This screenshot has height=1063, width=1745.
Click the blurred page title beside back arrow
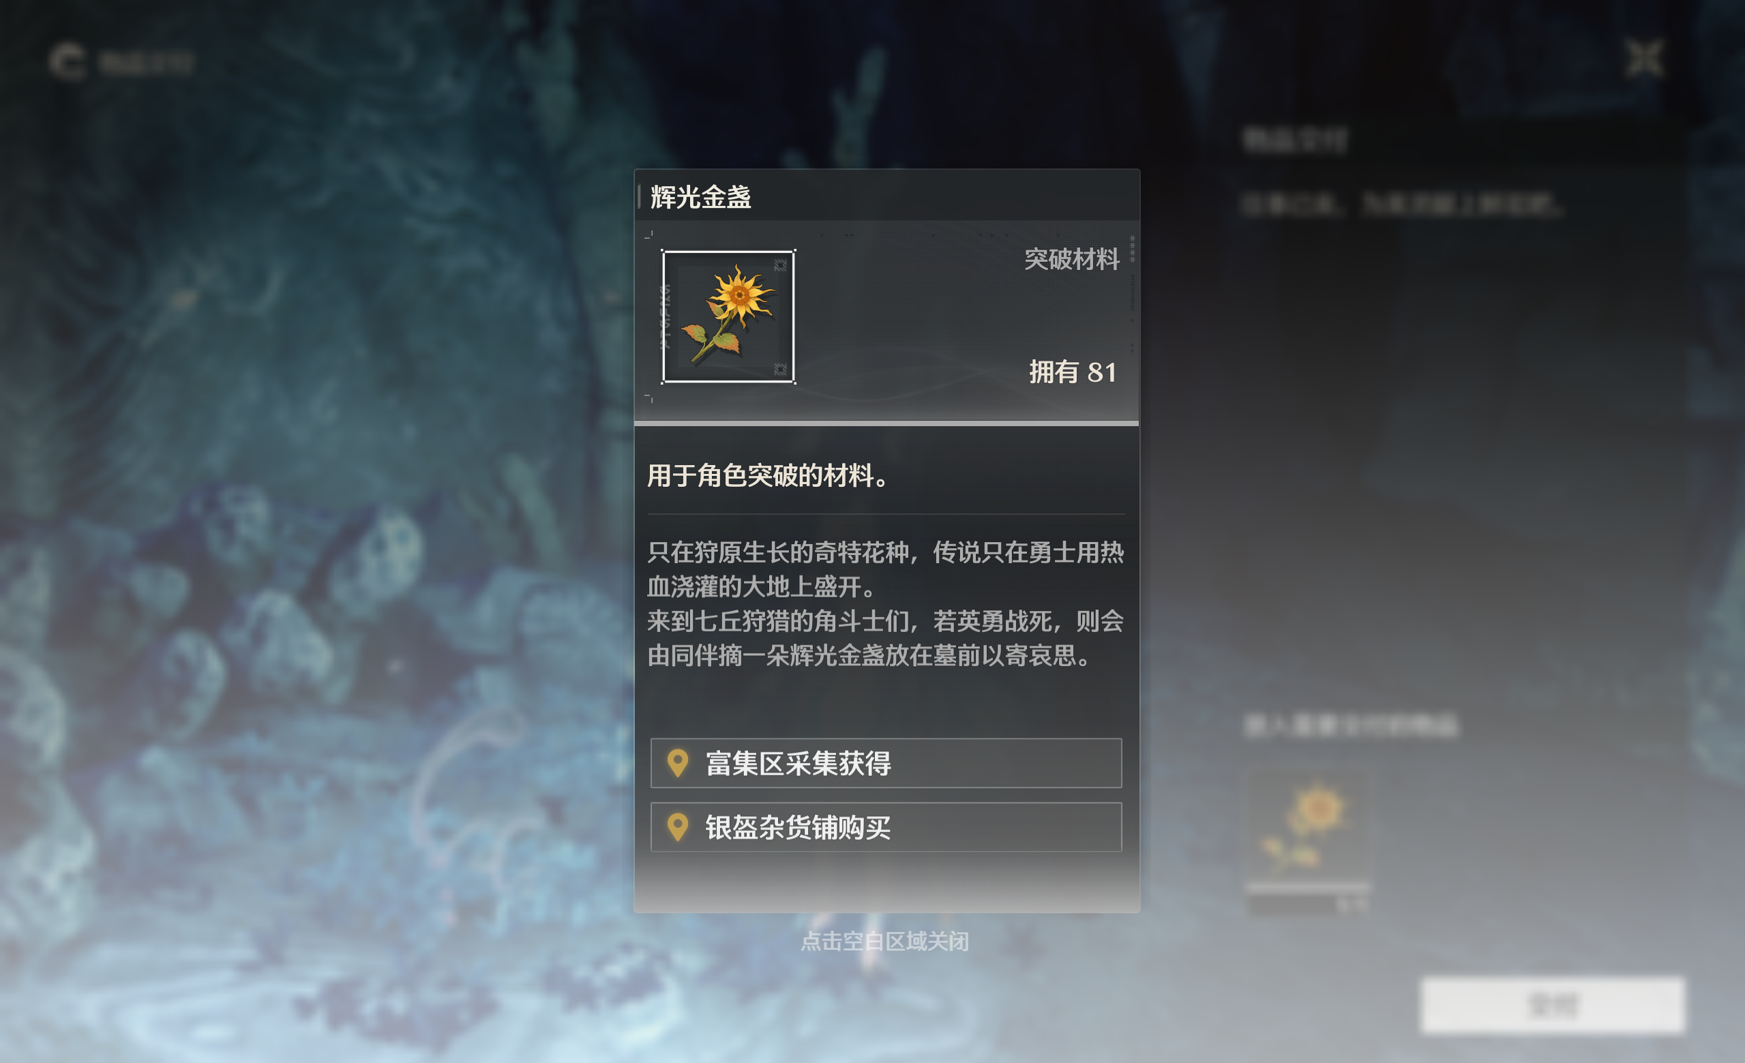point(146,63)
